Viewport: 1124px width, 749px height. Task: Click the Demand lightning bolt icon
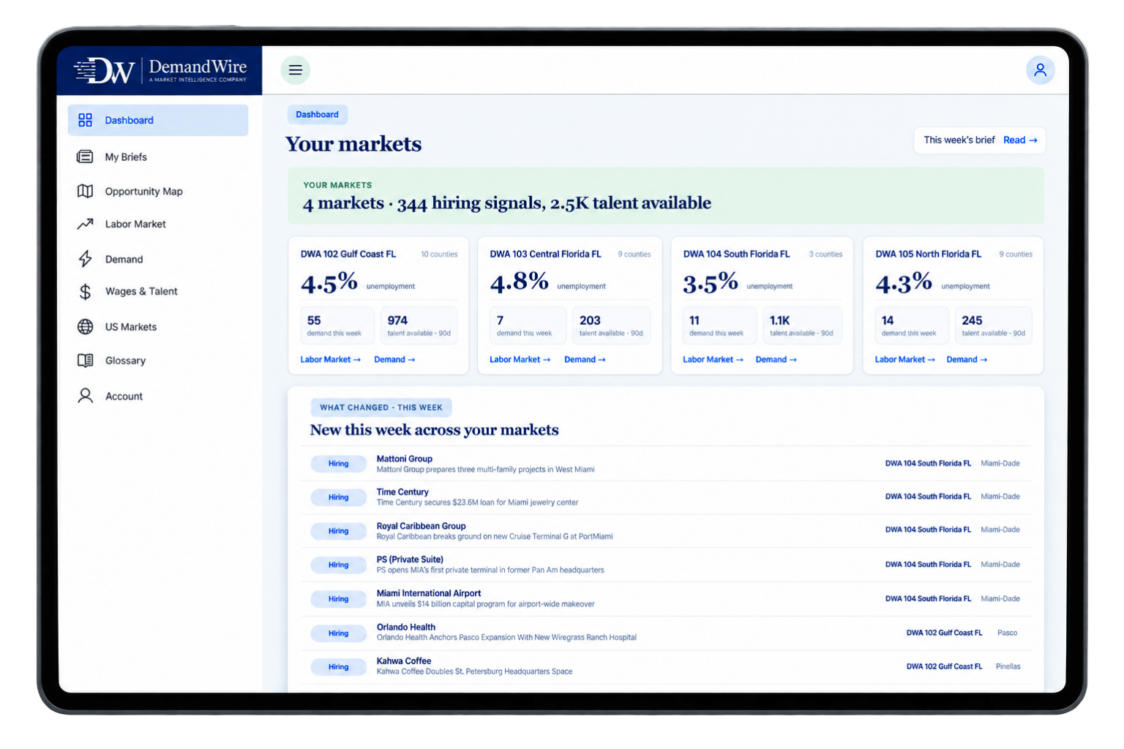(86, 259)
